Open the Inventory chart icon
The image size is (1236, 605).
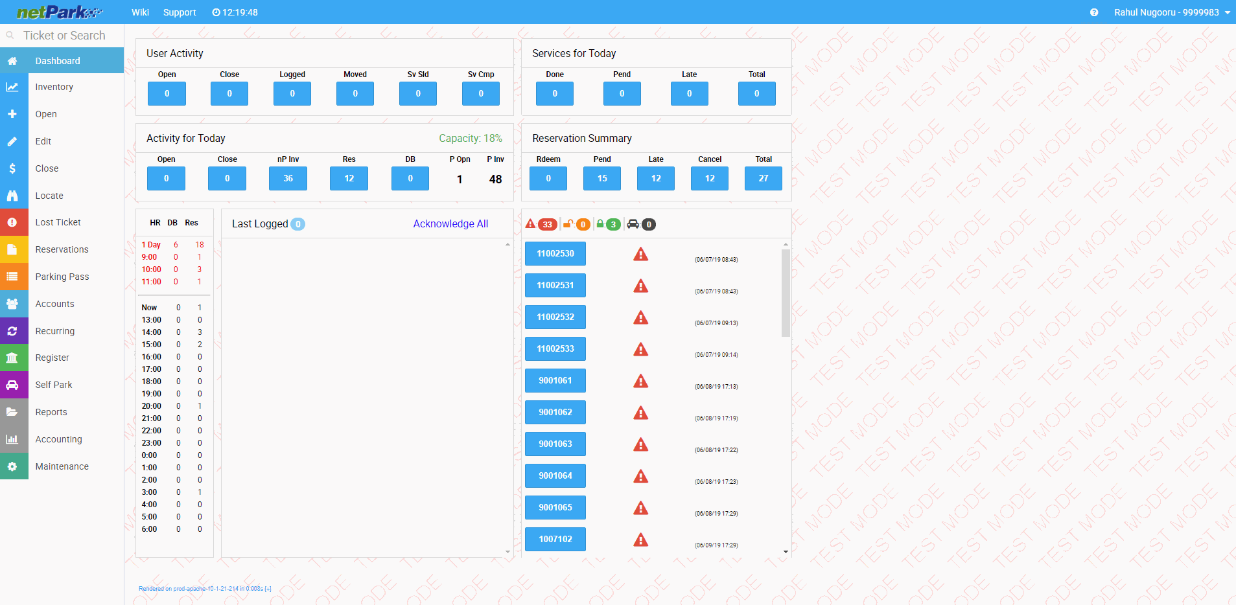[12, 87]
